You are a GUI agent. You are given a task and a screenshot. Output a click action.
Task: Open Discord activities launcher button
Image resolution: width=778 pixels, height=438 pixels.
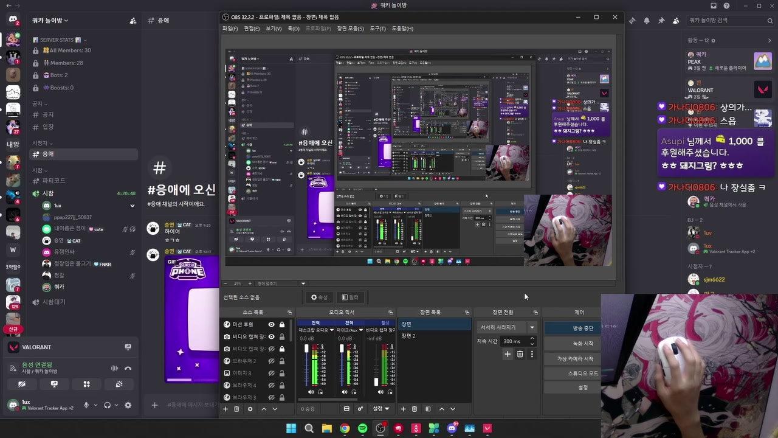pyautogui.click(x=86, y=384)
